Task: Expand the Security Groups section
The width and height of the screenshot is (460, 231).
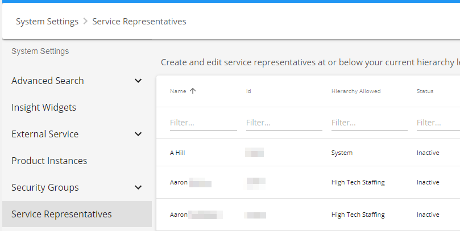Action: pyautogui.click(x=138, y=187)
